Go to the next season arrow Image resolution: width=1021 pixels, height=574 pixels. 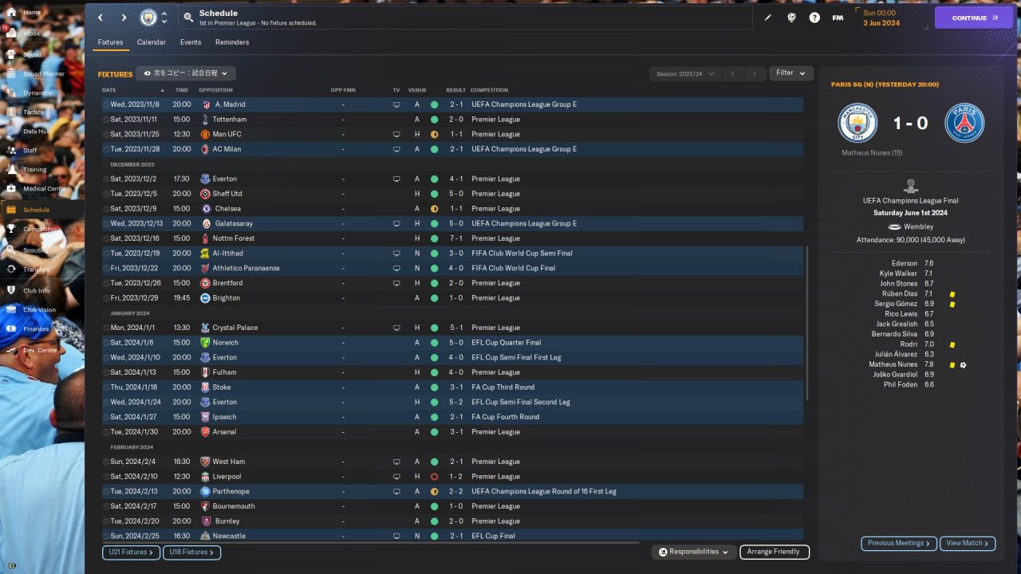click(755, 73)
